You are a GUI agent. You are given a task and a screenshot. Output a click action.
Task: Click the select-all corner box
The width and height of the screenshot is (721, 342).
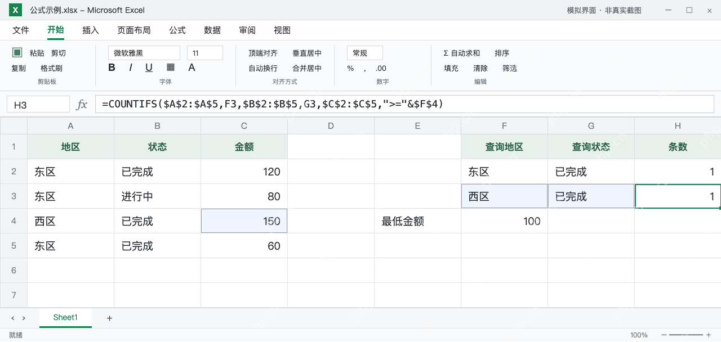pyautogui.click(x=14, y=125)
